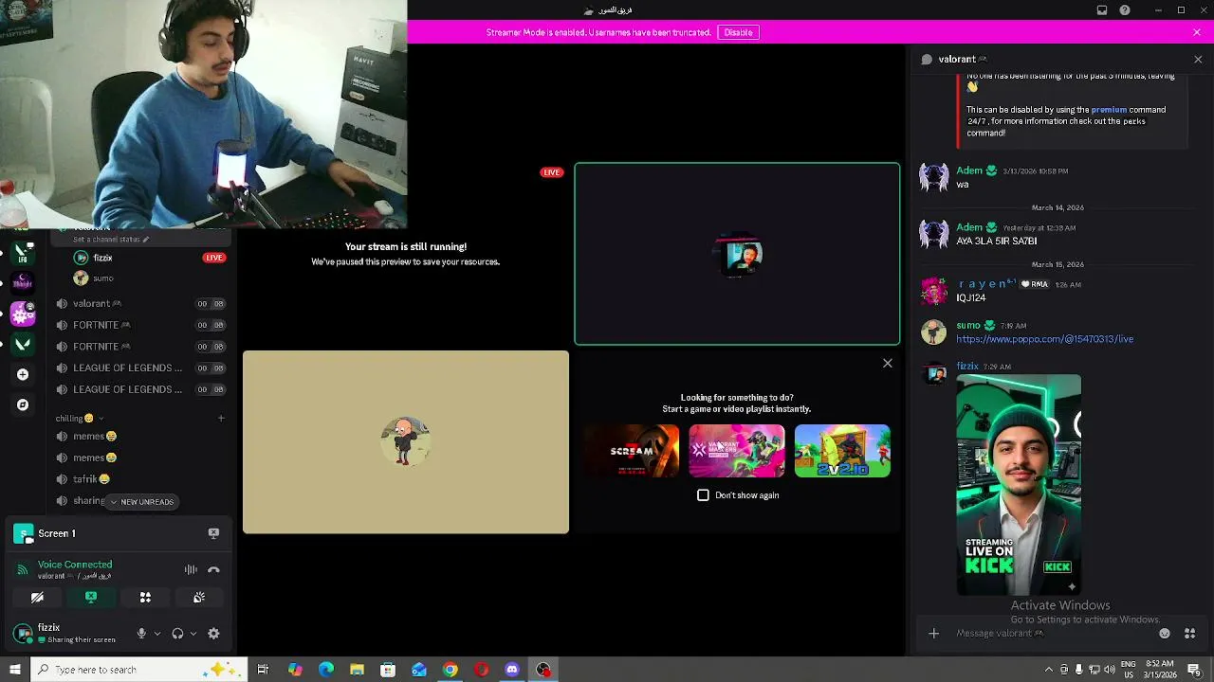Open apps icon in message bar
This screenshot has width=1214, height=682.
pos(1189,634)
